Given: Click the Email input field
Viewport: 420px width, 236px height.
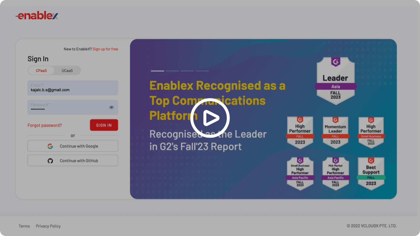Looking at the screenshot, I should [x=73, y=88].
